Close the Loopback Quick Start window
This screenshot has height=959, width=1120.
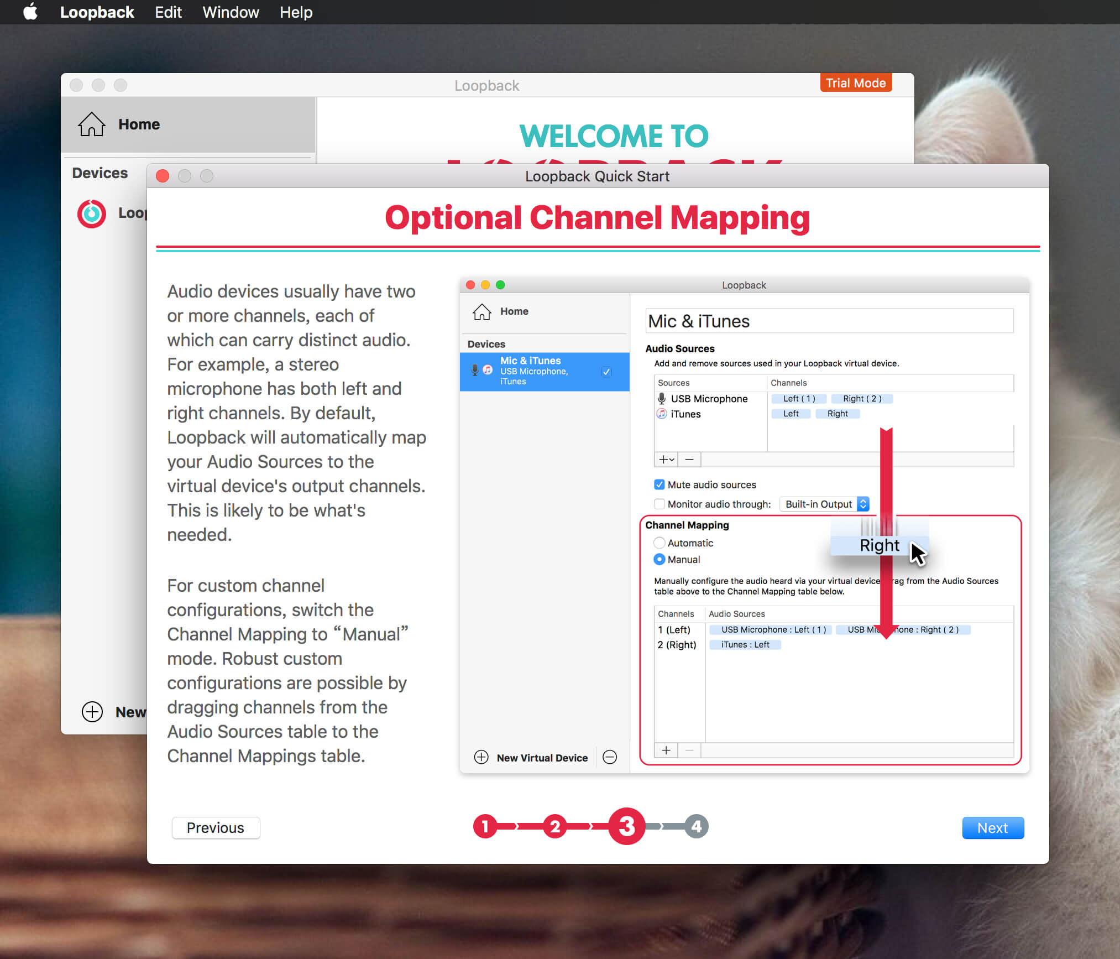tap(163, 176)
